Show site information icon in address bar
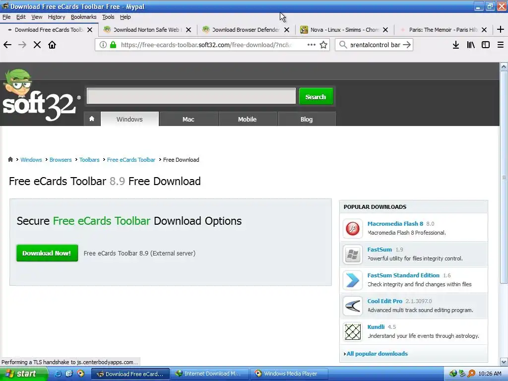Screen dimensions: 508x381 (x=103, y=45)
